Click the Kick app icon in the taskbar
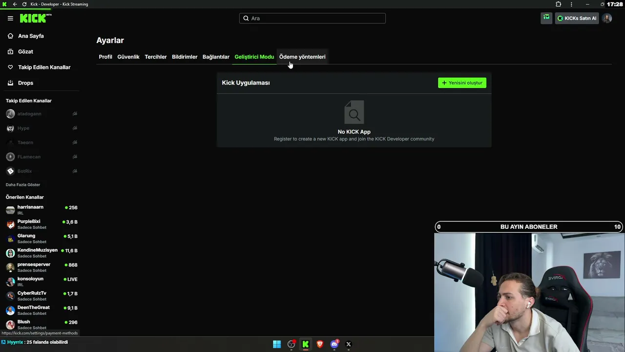 tap(306, 344)
